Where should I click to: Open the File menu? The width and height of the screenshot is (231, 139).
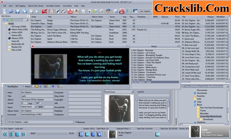(x=5, y=6)
